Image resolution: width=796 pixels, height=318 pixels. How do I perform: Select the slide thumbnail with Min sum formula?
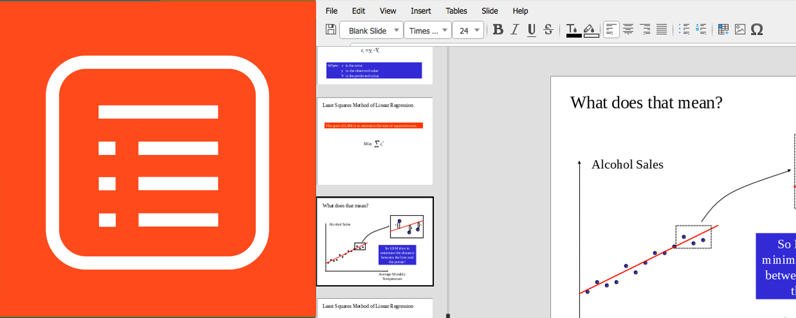pyautogui.click(x=375, y=141)
